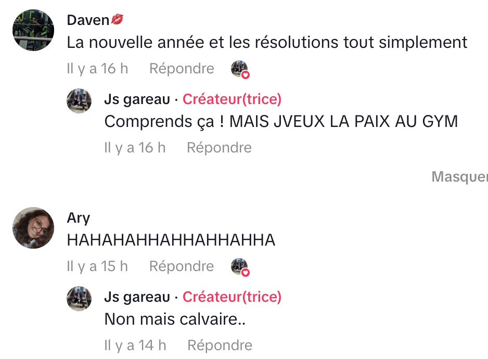Collapse replies with Masquer
Screen dimensions: 488x359
460,177
